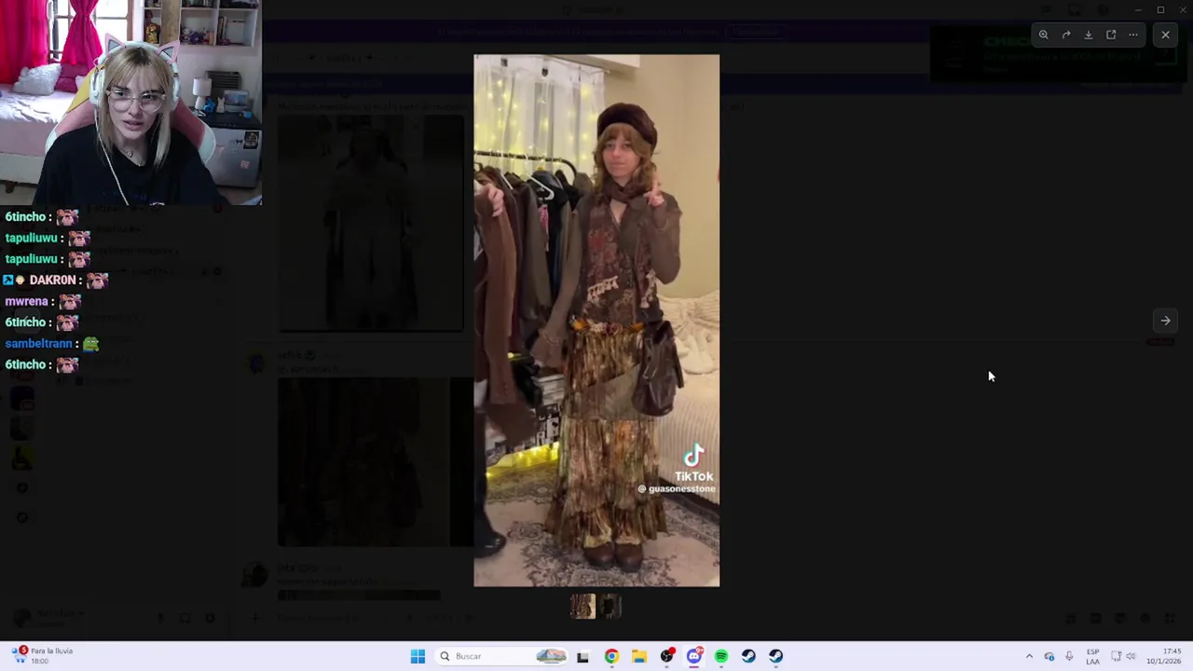This screenshot has width=1193, height=671.
Task: Open the volume speaker tray icon
Action: tap(1131, 656)
